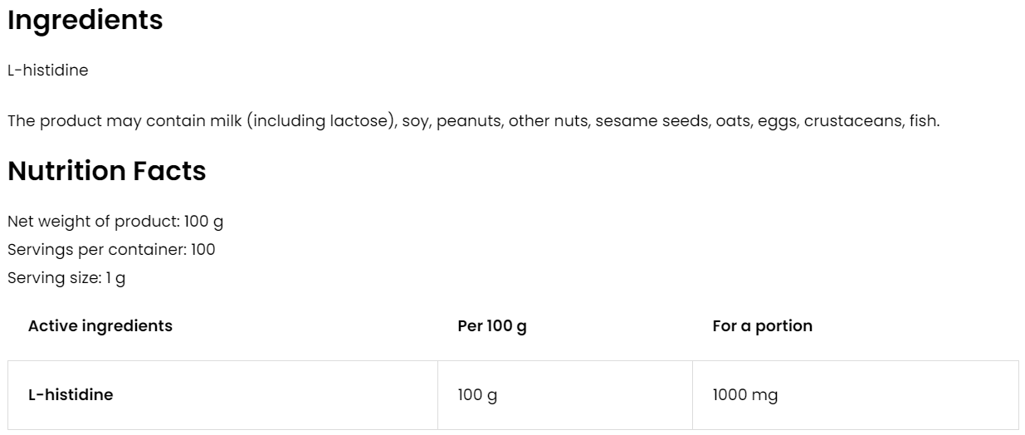Click the Serving size: 1 g line
The image size is (1025, 435).
66,278
